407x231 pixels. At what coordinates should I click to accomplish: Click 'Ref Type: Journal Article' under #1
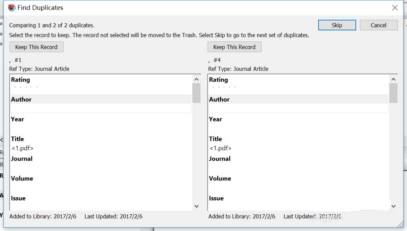pos(39,69)
